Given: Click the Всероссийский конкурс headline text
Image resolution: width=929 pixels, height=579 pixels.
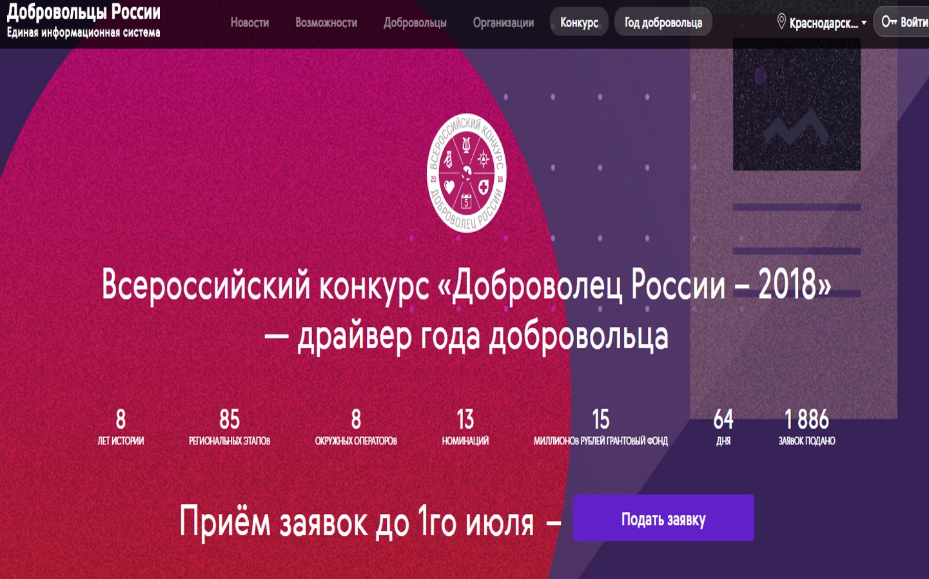Looking at the screenshot, I should (466, 311).
